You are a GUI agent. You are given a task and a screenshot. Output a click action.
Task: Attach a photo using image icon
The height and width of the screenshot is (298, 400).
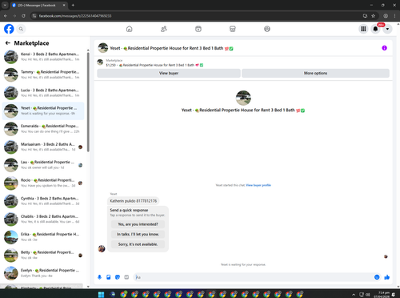pos(109,277)
